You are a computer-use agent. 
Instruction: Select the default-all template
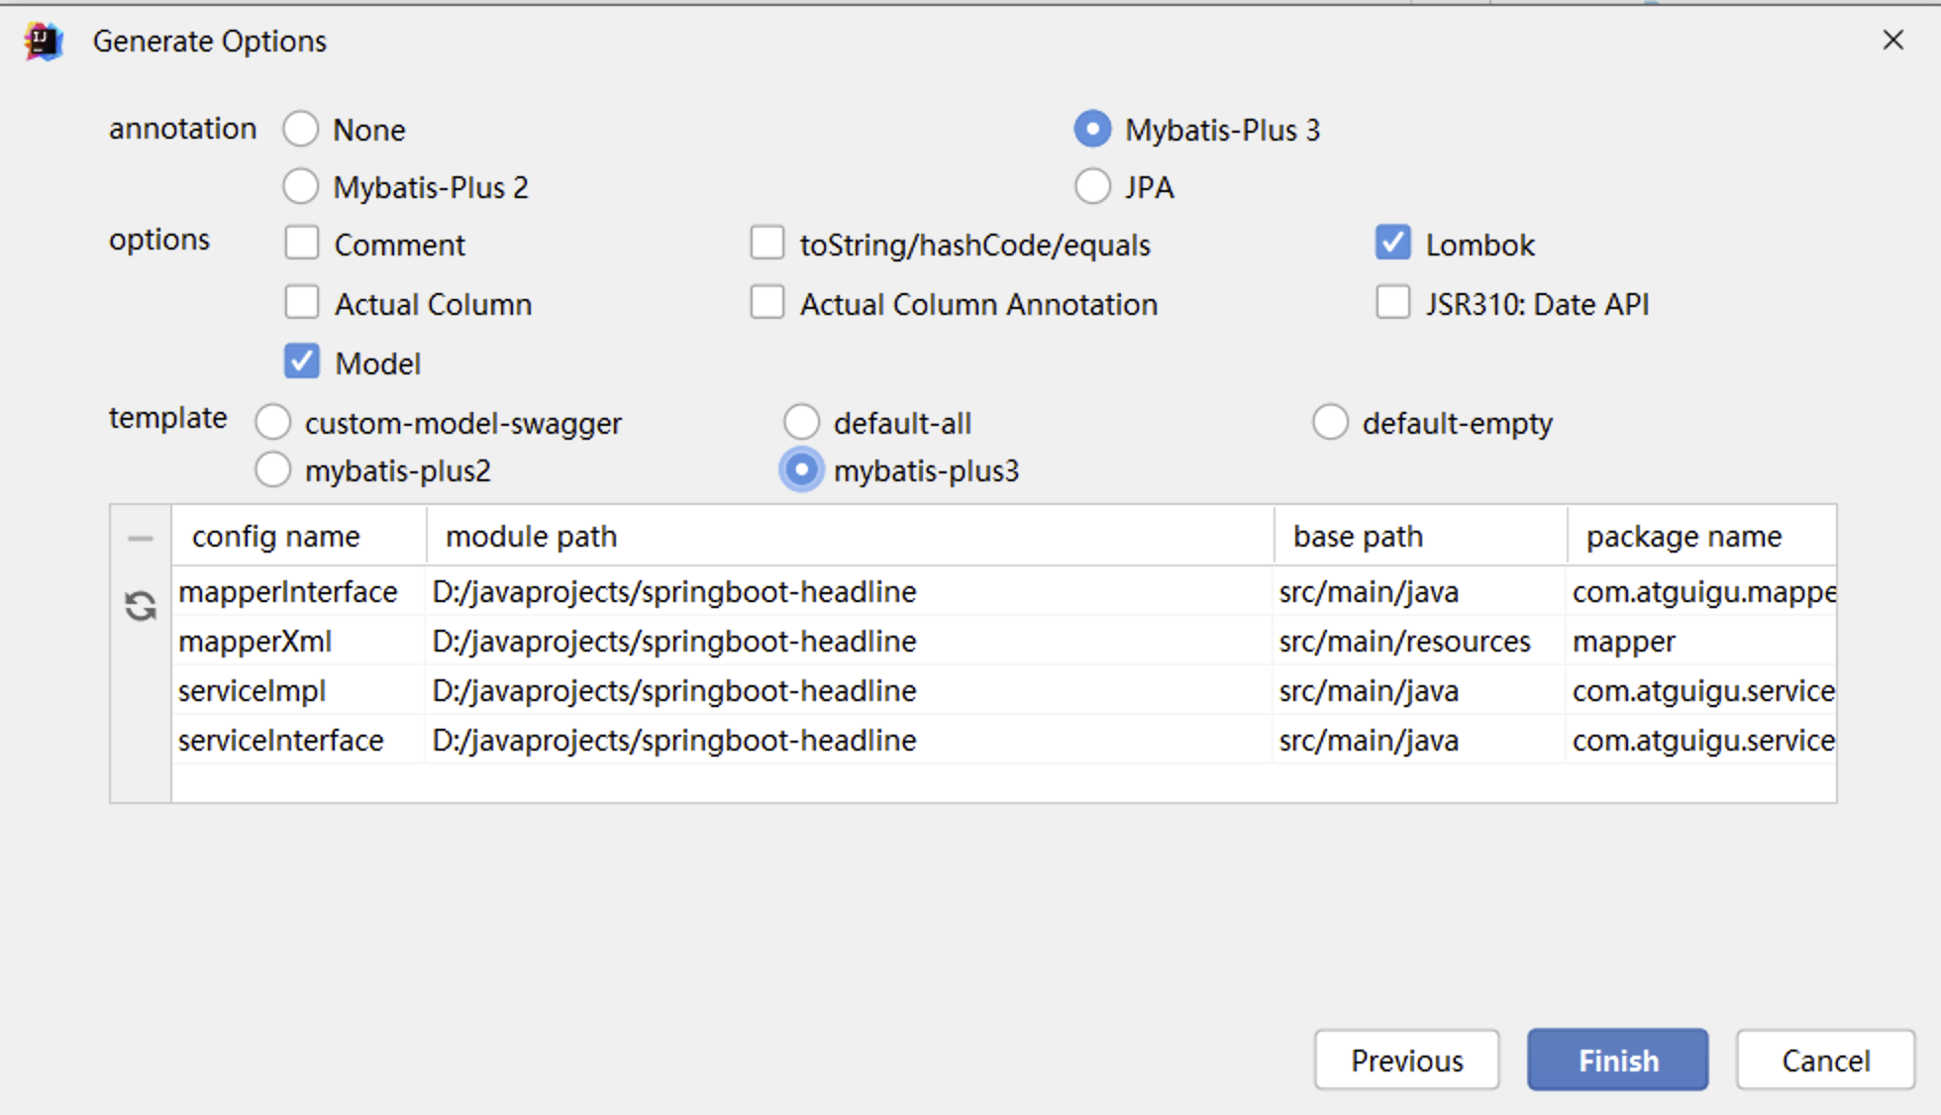(x=801, y=423)
